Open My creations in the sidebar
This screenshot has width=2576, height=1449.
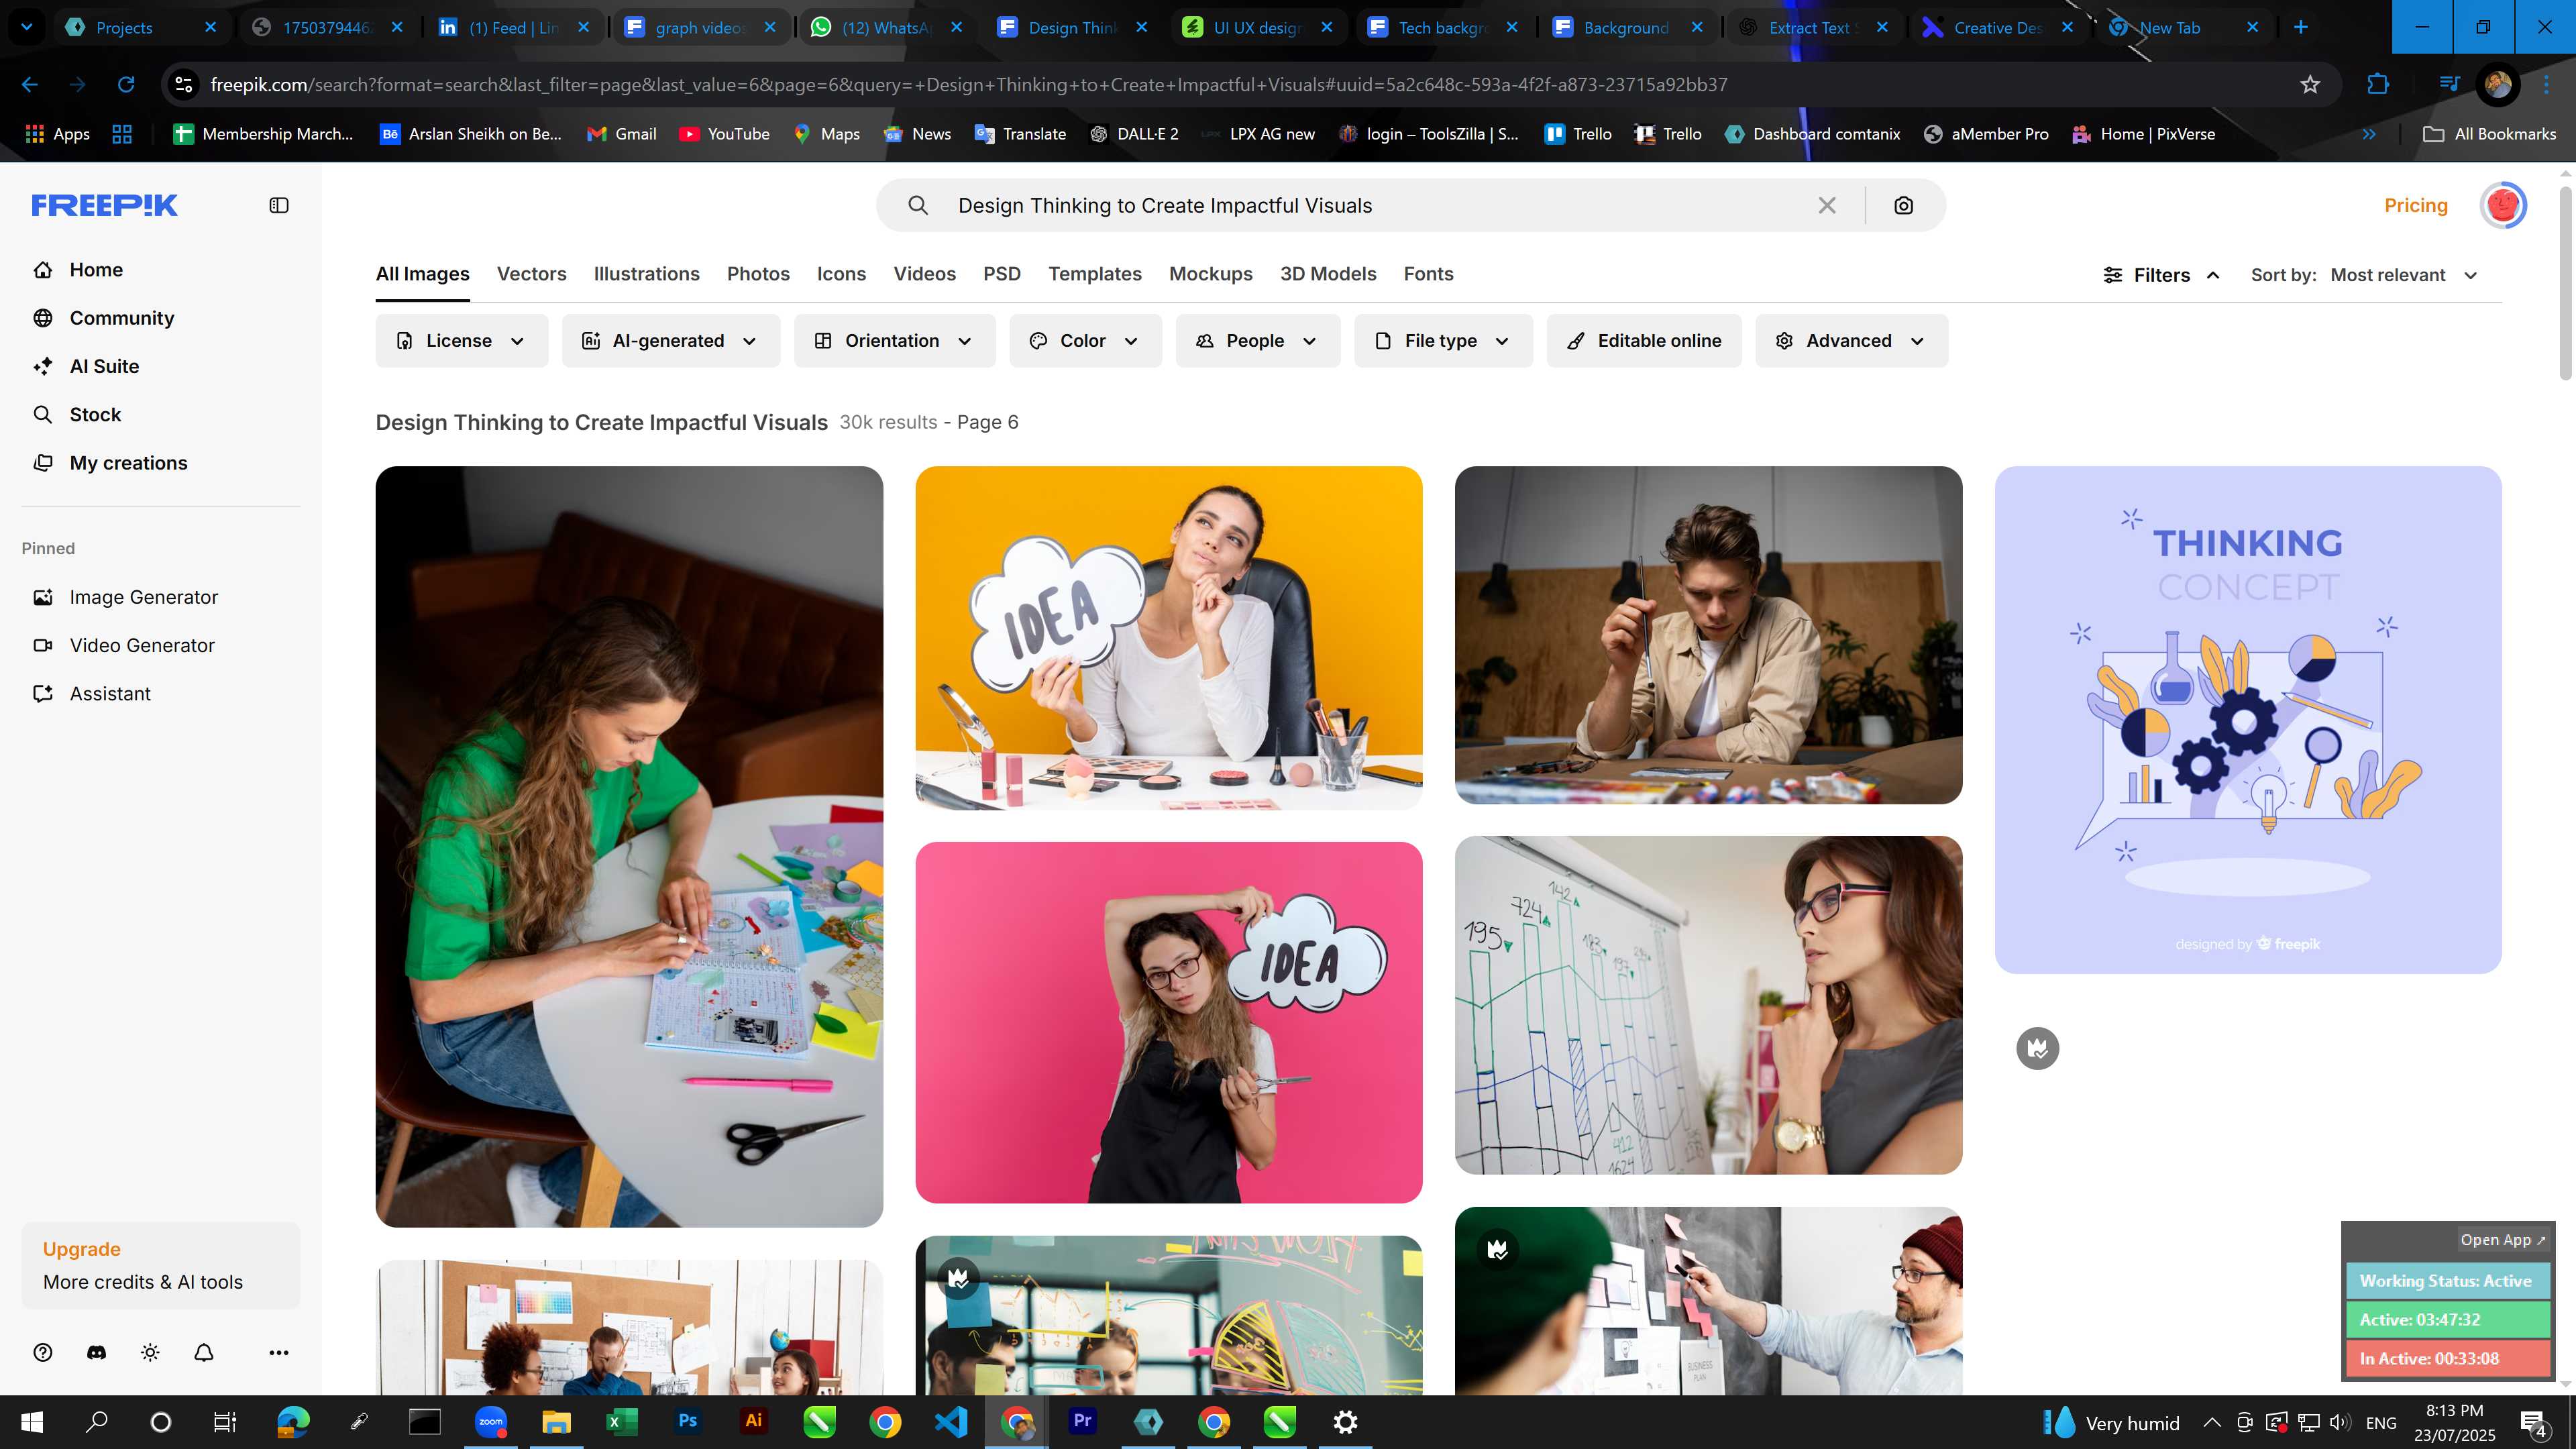(128, 463)
